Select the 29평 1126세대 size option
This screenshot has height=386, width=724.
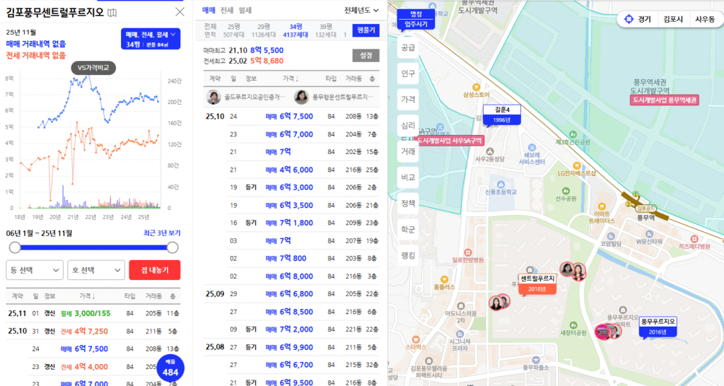[x=264, y=30]
